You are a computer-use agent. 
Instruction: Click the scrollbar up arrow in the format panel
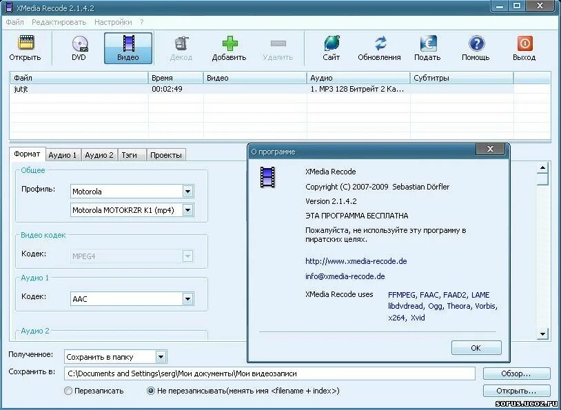[542, 168]
